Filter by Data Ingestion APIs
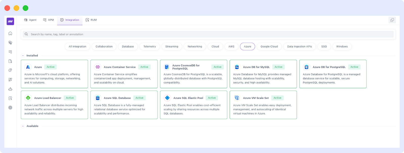 point(299,47)
